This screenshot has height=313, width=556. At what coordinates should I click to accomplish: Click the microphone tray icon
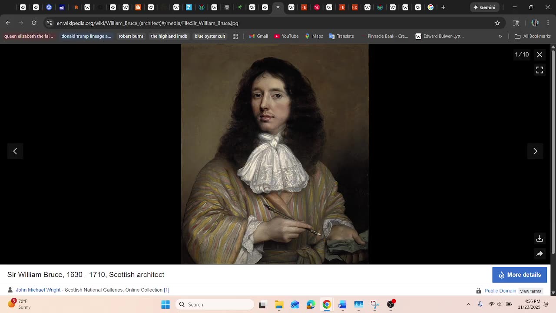(x=480, y=304)
